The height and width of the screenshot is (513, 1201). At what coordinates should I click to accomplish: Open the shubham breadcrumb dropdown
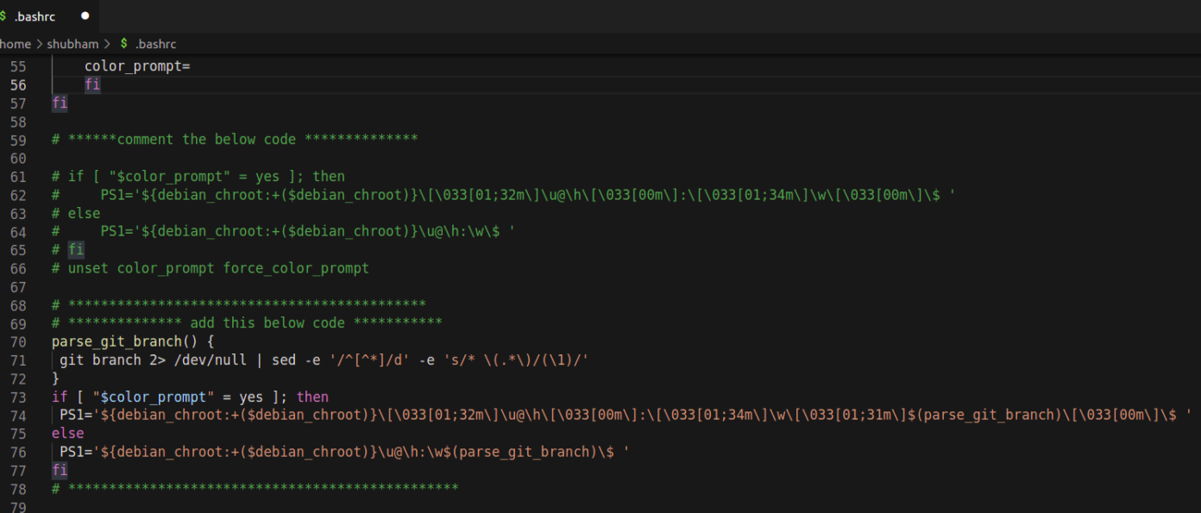click(x=72, y=43)
